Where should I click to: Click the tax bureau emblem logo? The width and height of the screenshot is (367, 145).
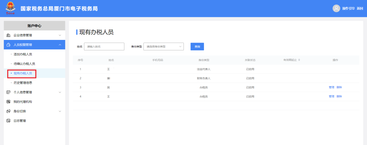point(10,8)
